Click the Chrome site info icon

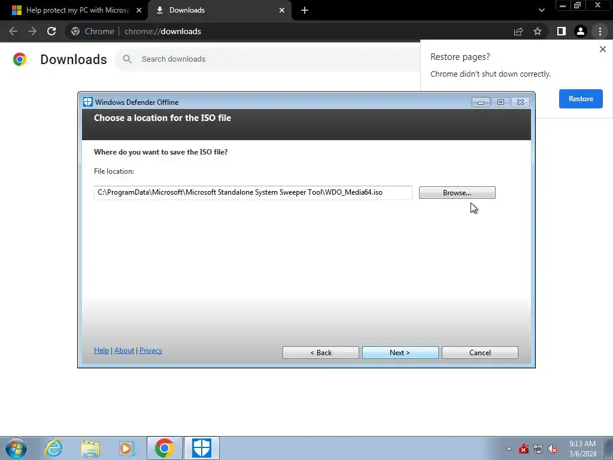click(x=75, y=31)
